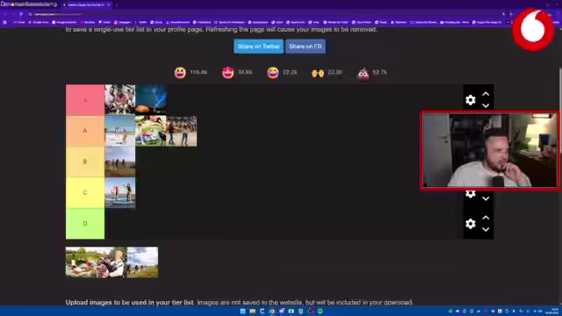
Task: Move the S tier row up
Action: [486, 94]
